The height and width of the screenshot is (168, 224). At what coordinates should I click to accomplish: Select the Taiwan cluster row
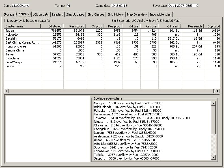[112, 54]
